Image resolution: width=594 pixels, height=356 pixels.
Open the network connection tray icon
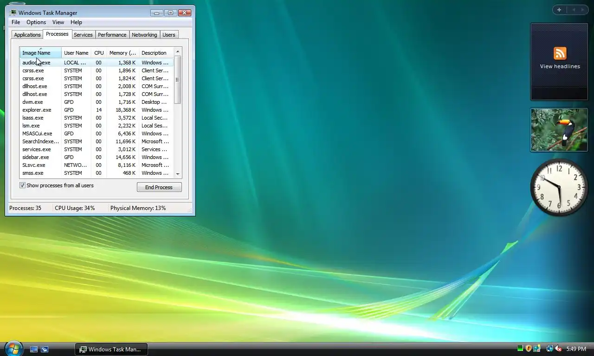click(549, 349)
